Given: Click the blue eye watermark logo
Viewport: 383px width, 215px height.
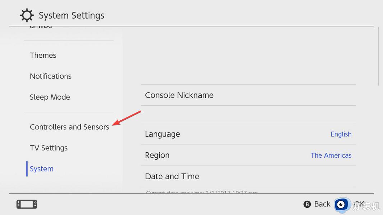Looking at the screenshot, I should click(341, 204).
